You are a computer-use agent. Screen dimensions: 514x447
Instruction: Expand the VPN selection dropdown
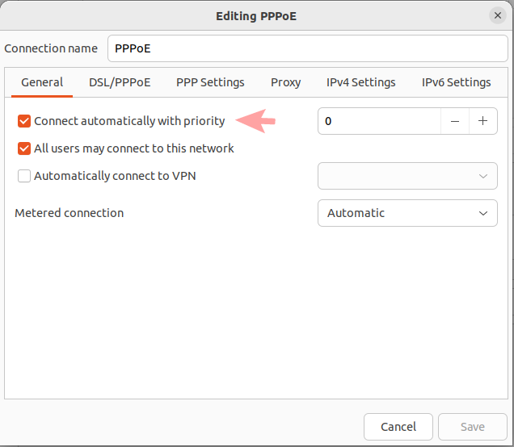[407, 176]
